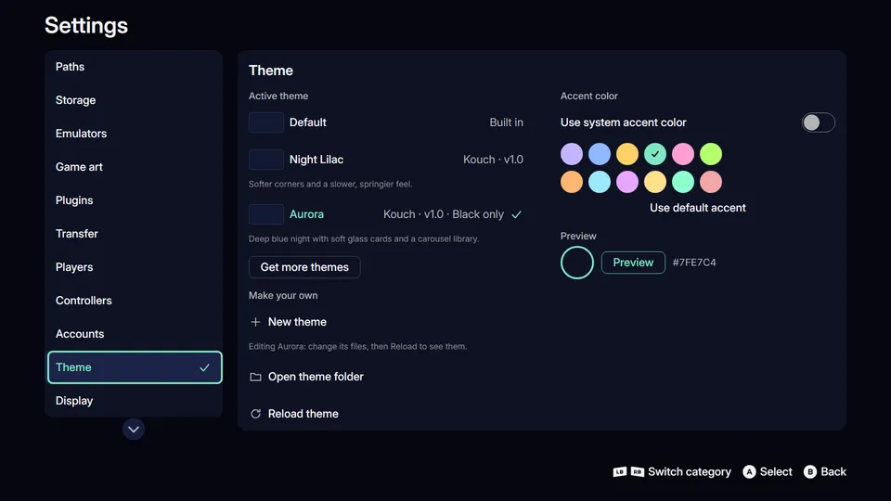Pick the mint green accent swatch in bottom row
This screenshot has width=891, height=501.
683,182
